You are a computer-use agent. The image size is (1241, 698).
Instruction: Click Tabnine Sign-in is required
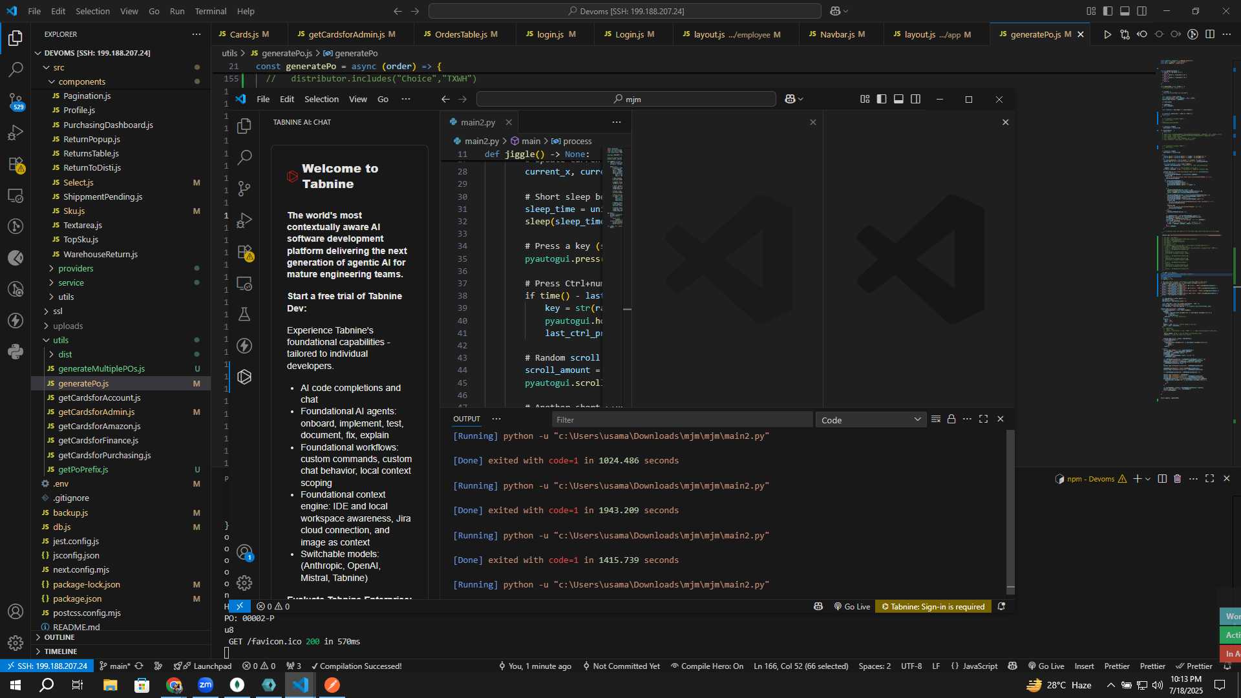[x=933, y=606]
